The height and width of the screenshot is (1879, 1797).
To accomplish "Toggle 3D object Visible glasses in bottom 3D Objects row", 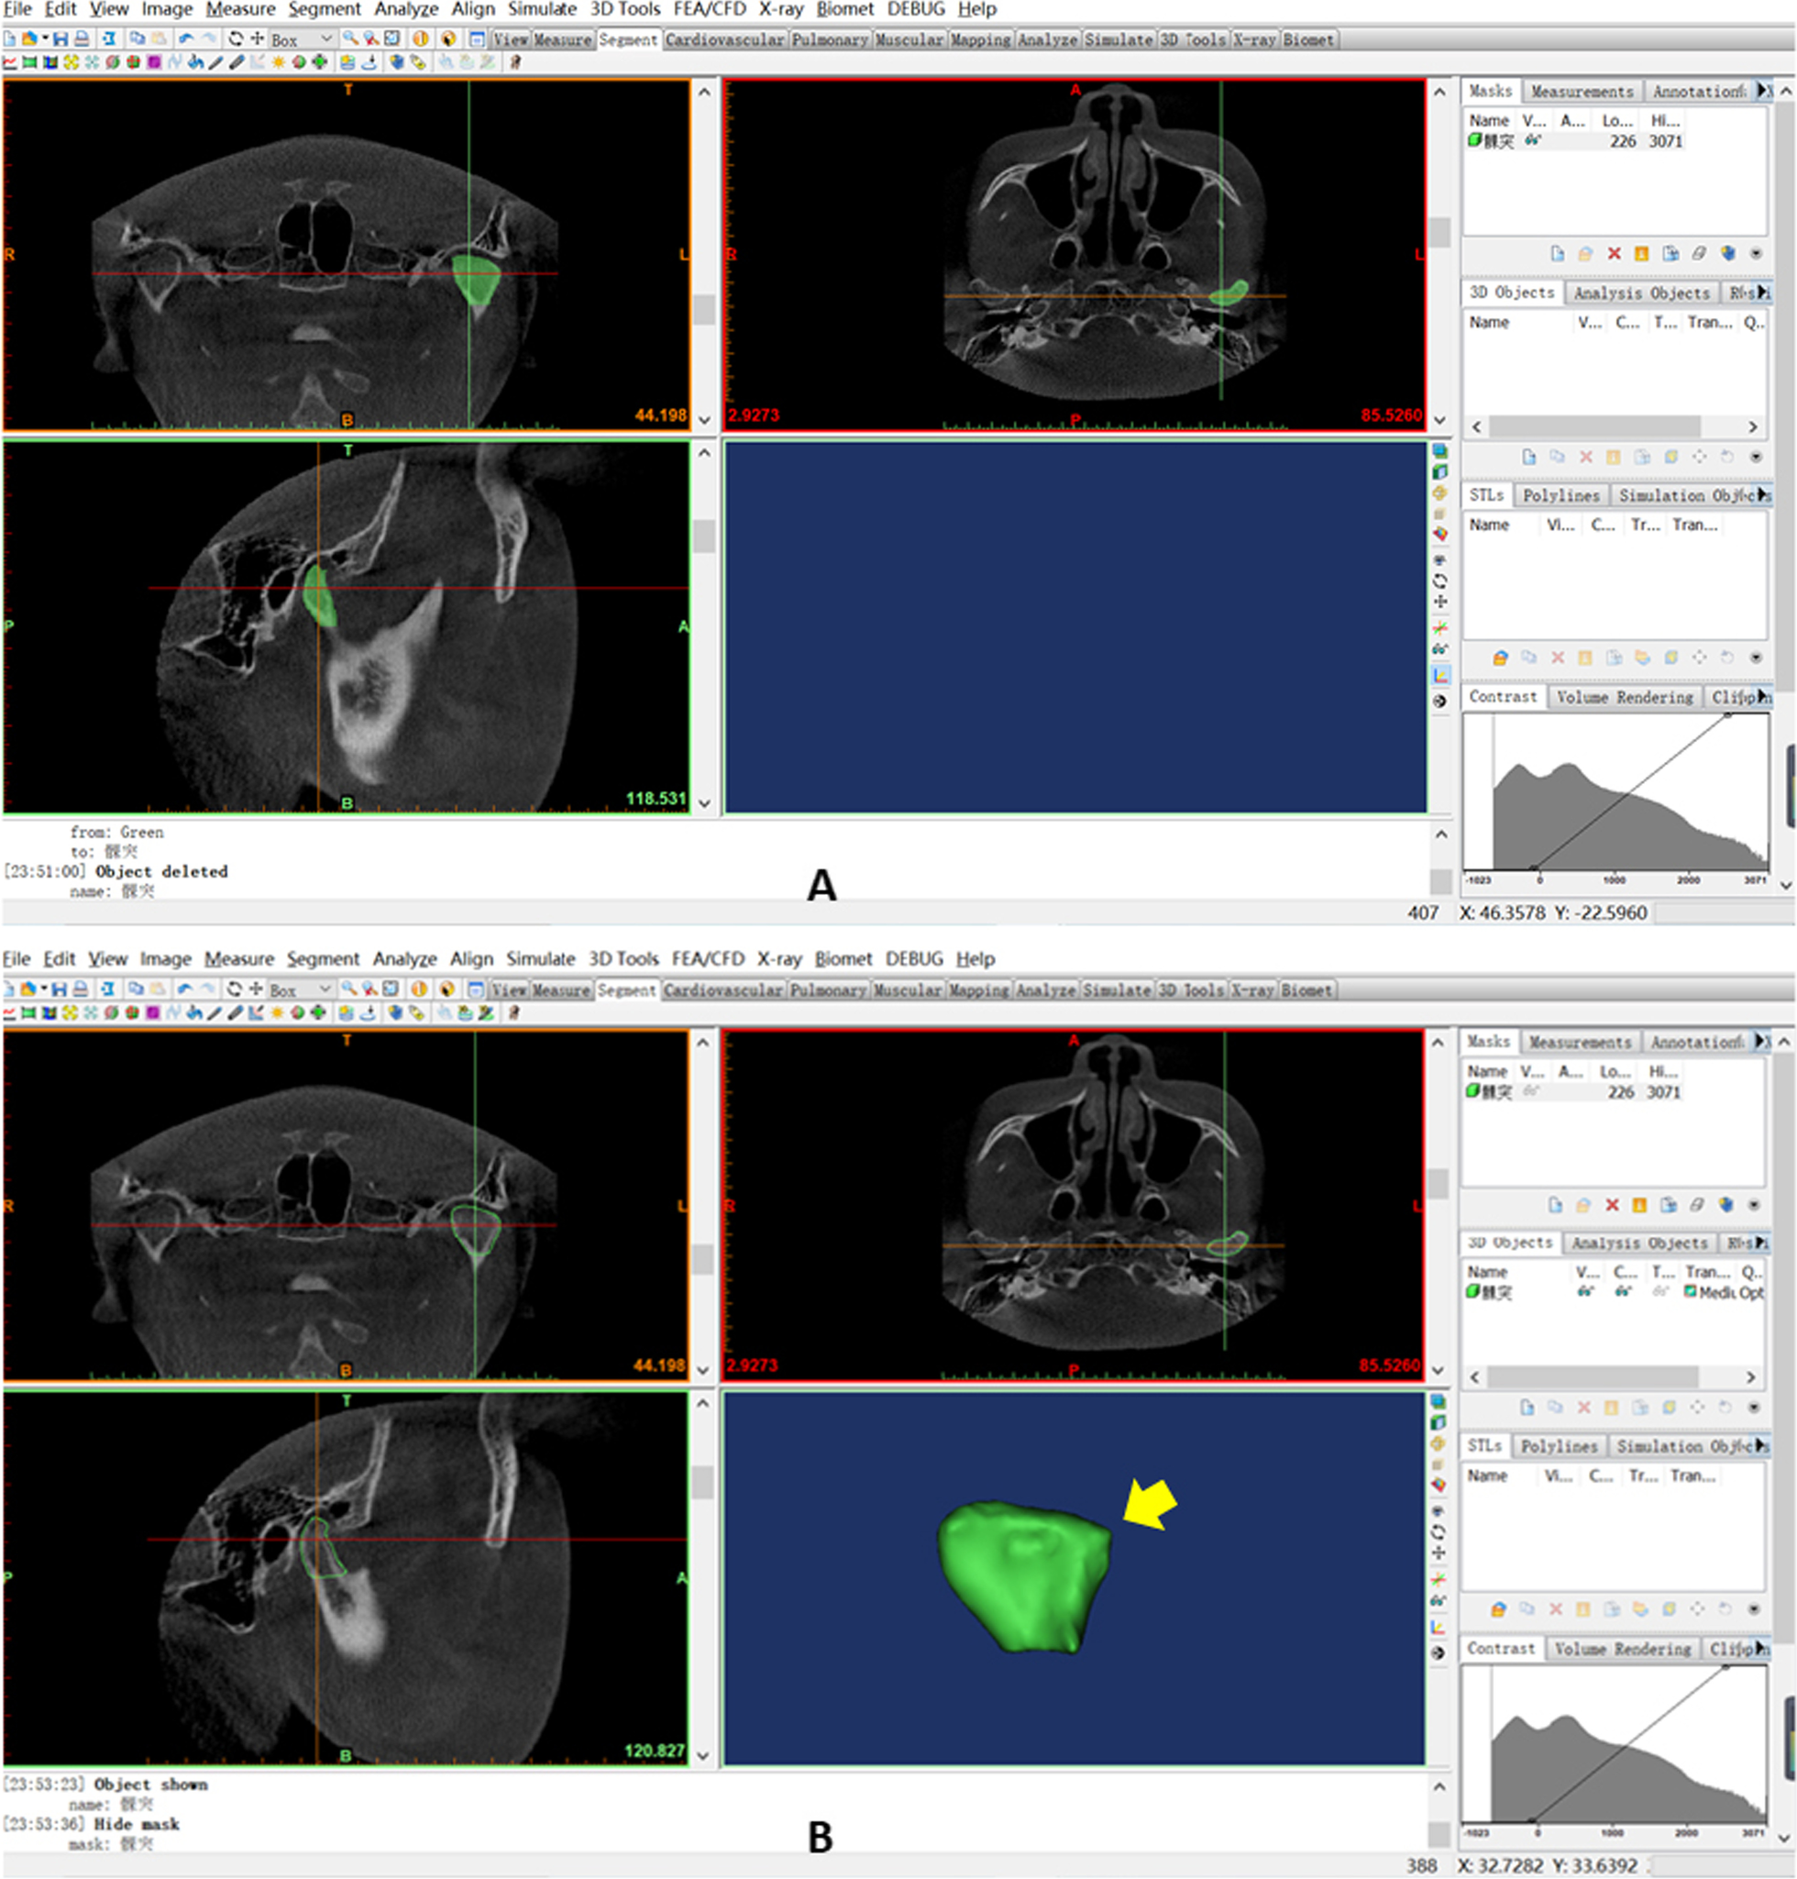I will click(1586, 1291).
